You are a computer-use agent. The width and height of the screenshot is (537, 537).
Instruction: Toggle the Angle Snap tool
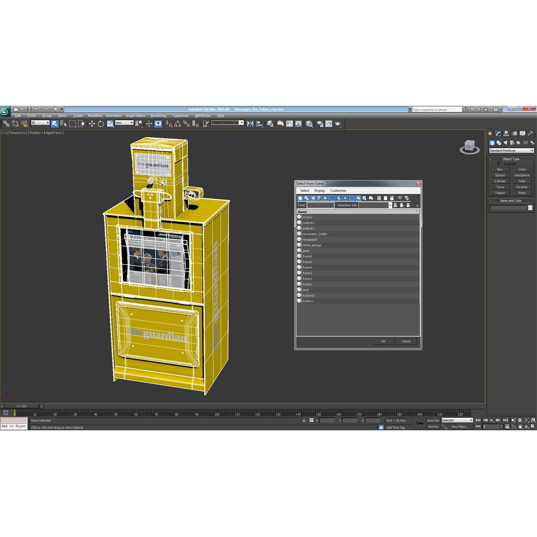[x=178, y=124]
